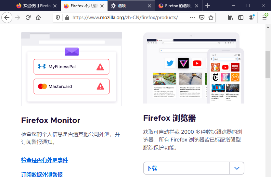Click the forward navigation arrow
271x184 pixels.
[18, 18]
